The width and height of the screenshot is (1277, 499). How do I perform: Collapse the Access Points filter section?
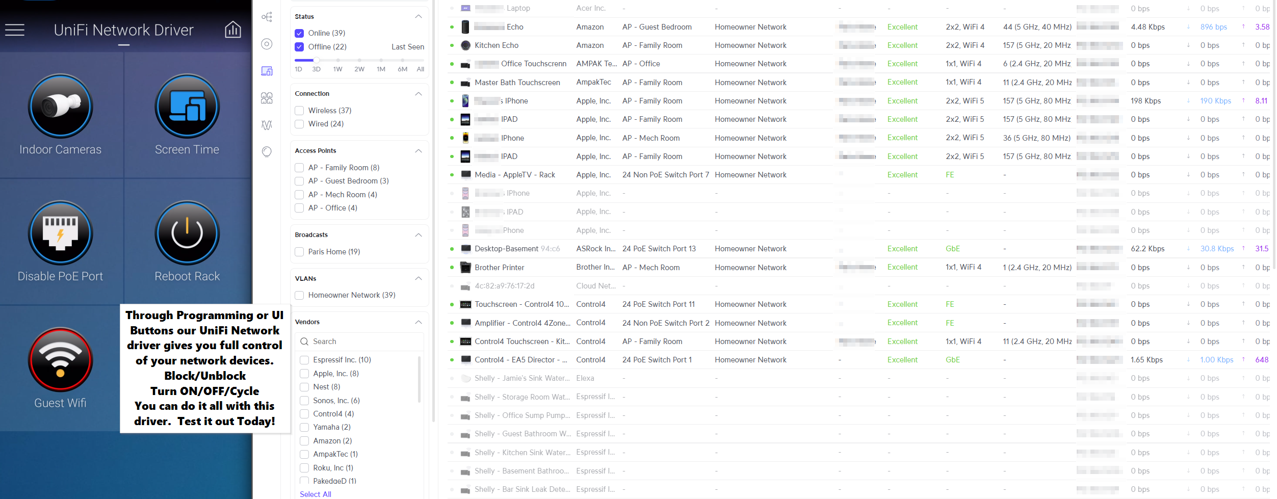click(x=419, y=151)
